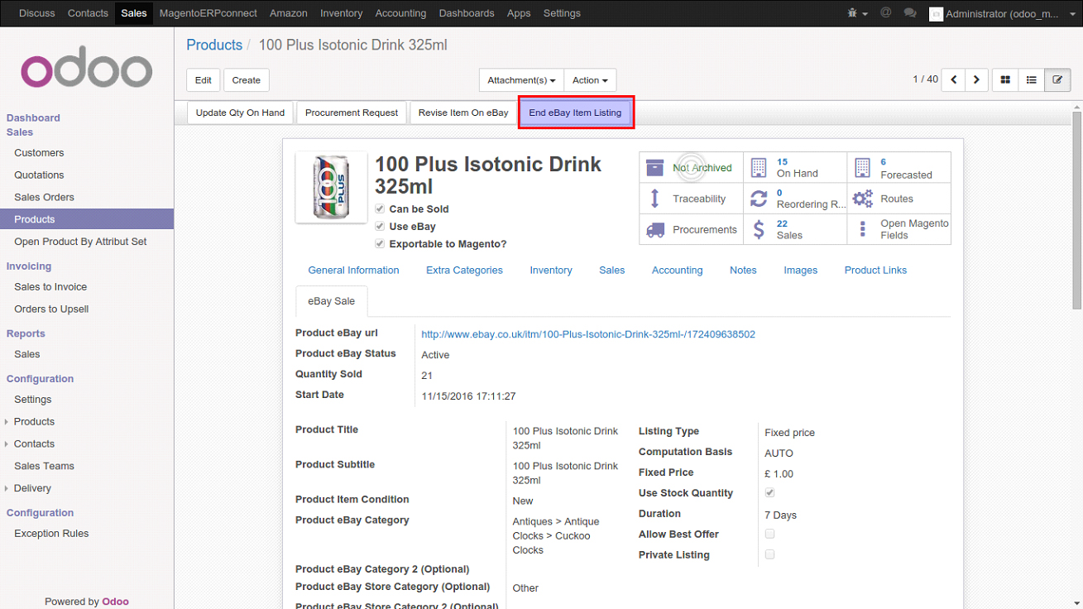
Task: Open the Inventory top menu
Action: (x=341, y=13)
